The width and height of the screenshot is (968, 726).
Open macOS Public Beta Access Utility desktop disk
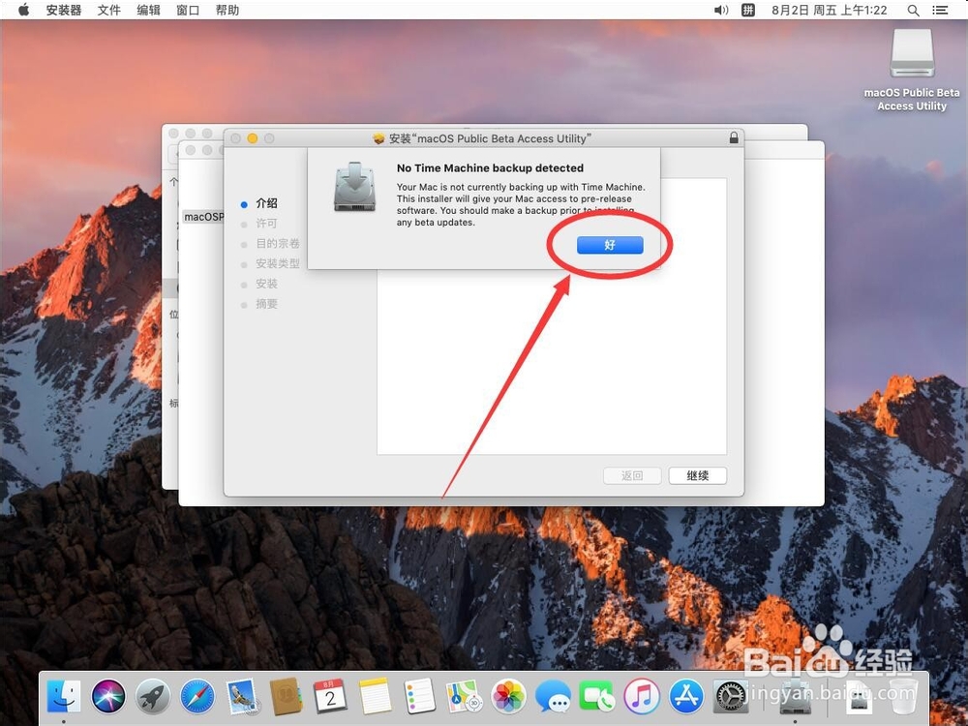click(912, 70)
